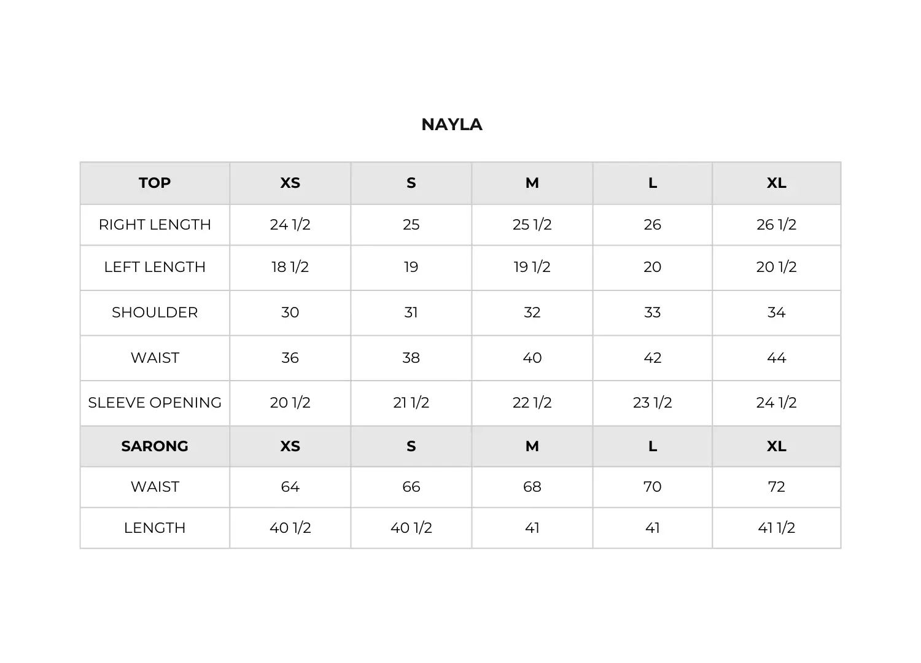This screenshot has width=921, height=663.
Task: Select shoulder value 32 for size M
Action: click(x=532, y=312)
